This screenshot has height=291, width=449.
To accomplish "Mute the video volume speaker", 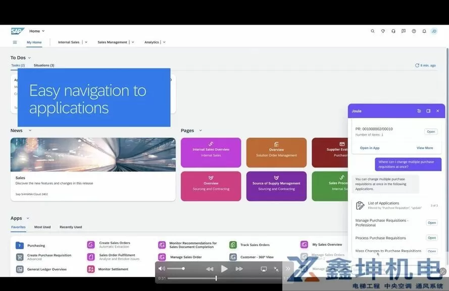I will [162, 268].
